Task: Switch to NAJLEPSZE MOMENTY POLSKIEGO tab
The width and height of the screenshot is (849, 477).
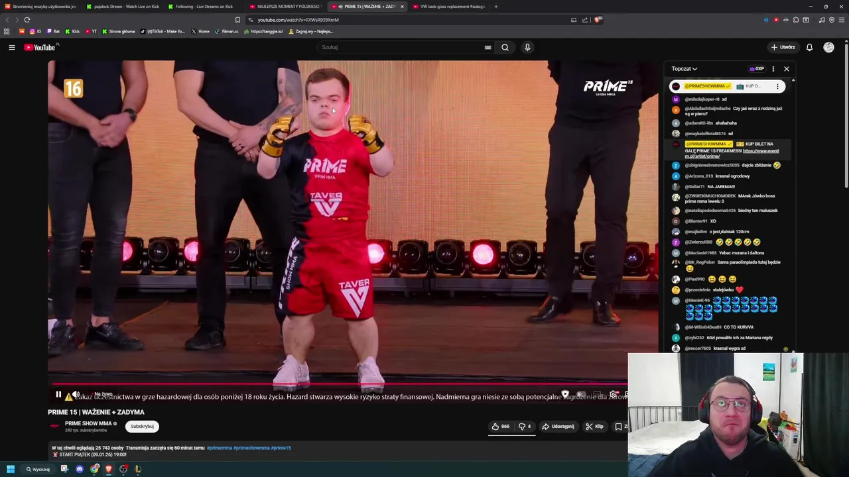Action: (x=286, y=7)
